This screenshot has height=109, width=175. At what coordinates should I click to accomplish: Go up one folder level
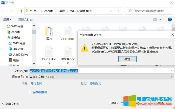tap(21, 11)
